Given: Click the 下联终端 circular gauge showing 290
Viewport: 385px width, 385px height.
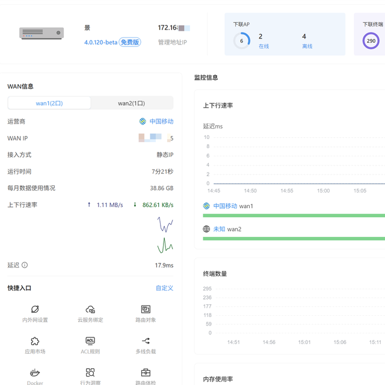Looking at the screenshot, I should [371, 41].
